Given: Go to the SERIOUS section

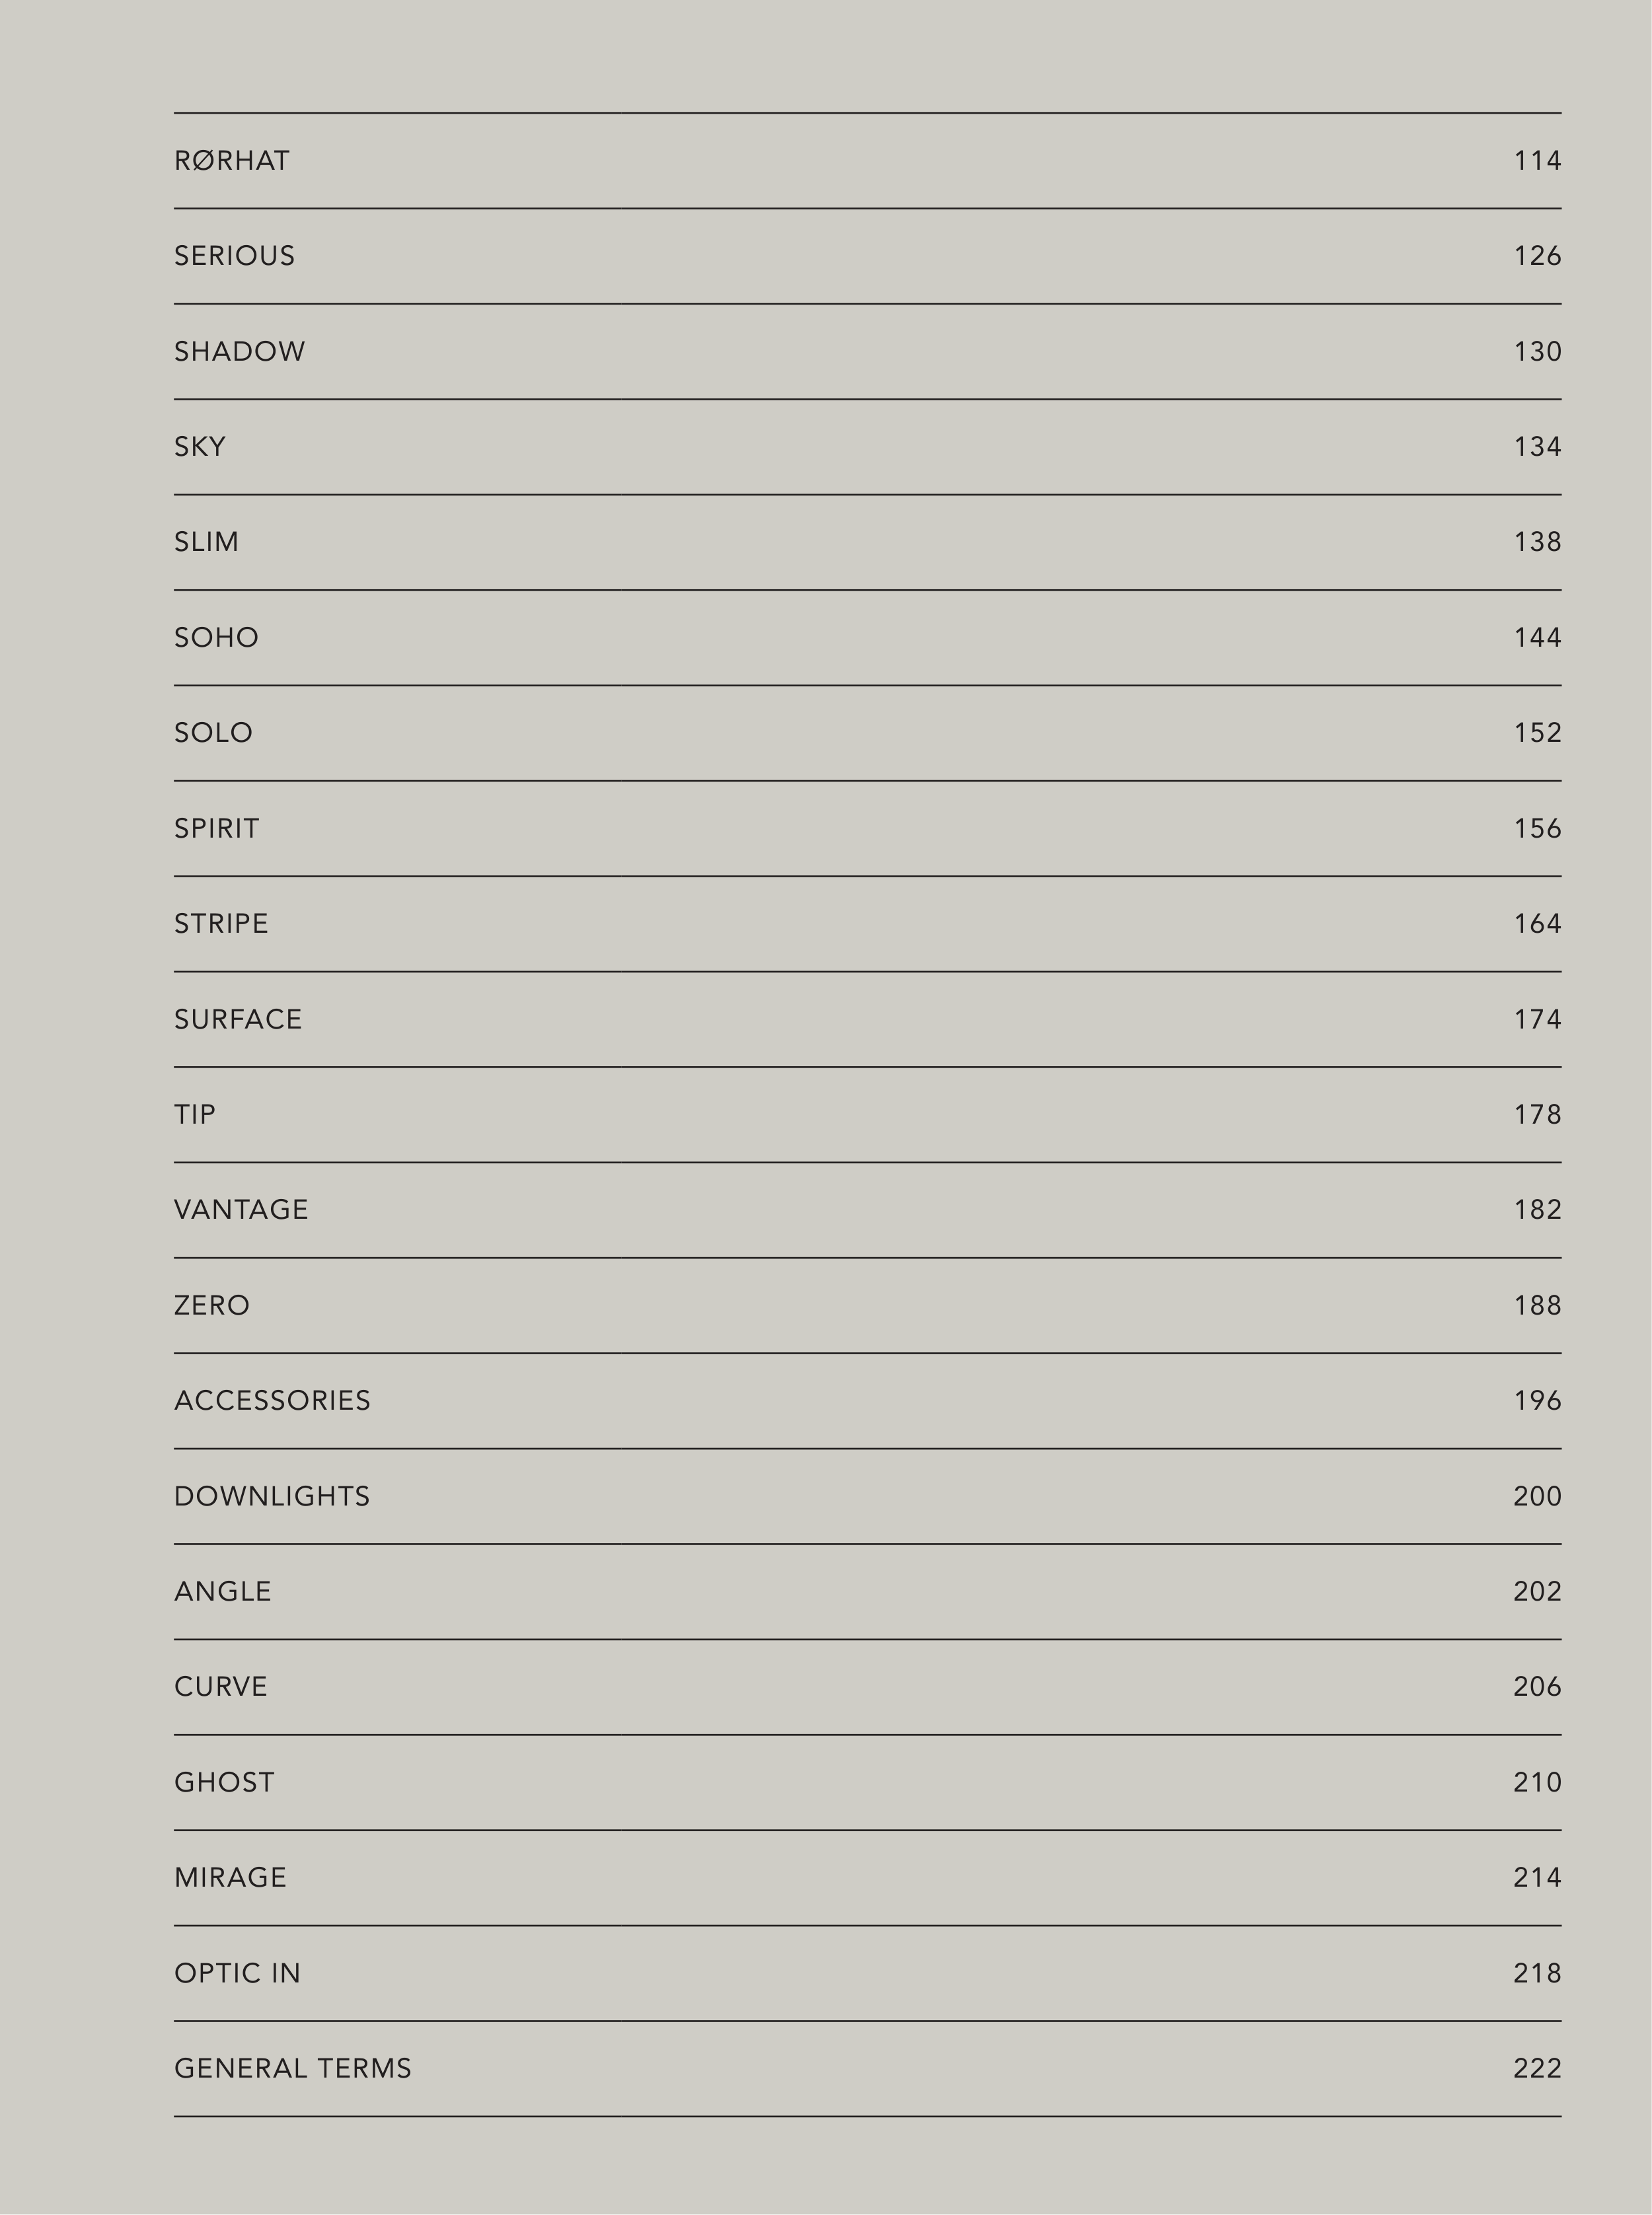Looking at the screenshot, I should [235, 256].
